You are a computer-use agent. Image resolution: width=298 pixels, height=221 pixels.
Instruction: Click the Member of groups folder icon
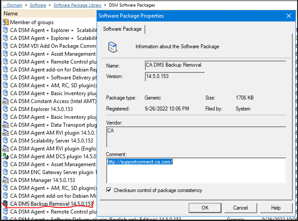[x=5, y=22]
